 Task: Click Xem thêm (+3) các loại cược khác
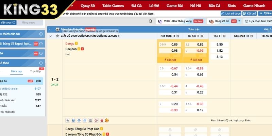[x=231, y=120]
